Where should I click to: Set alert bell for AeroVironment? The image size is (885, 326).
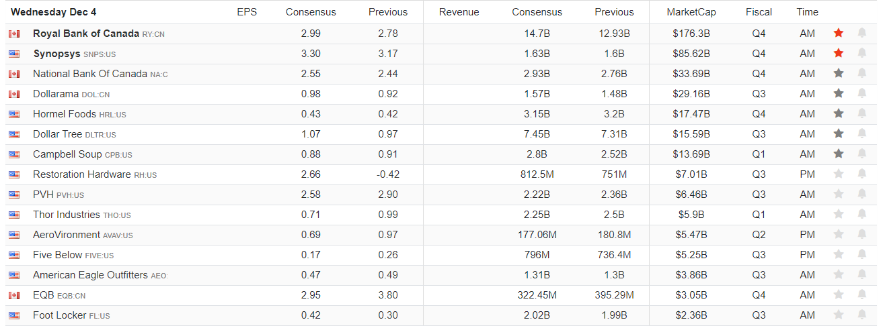[x=861, y=234]
